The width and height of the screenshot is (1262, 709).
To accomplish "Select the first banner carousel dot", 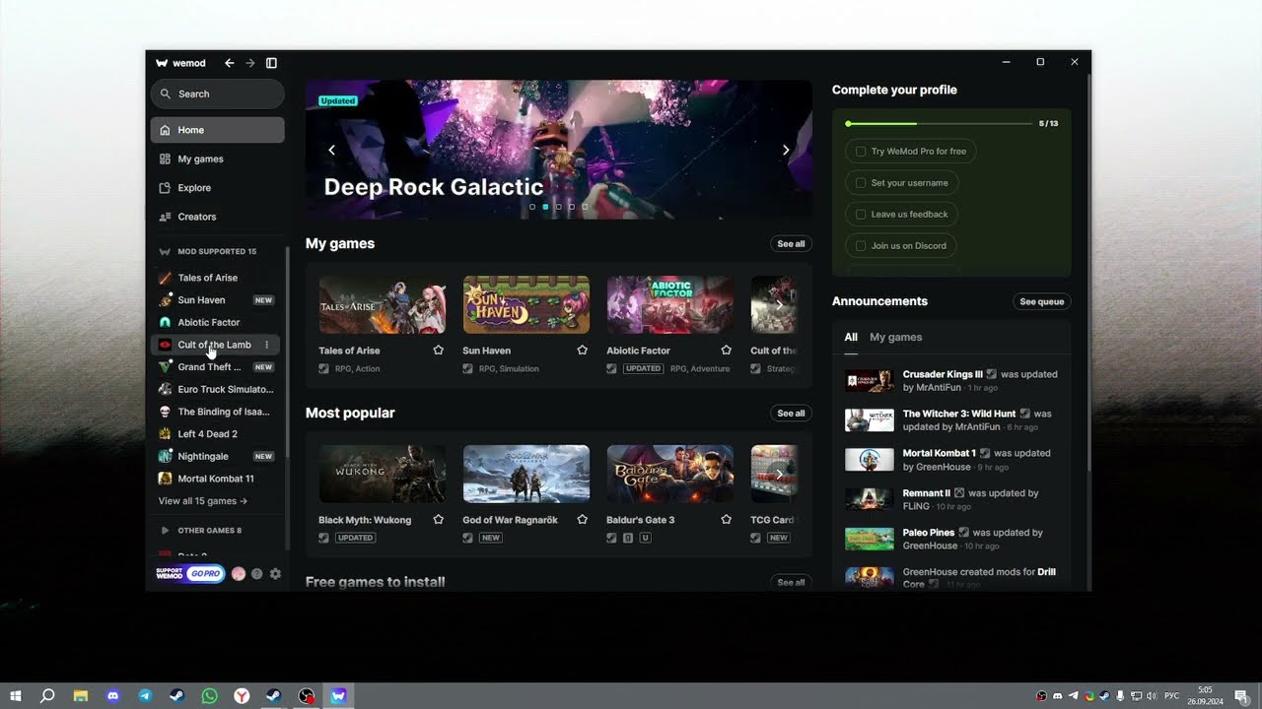I will [x=532, y=207].
